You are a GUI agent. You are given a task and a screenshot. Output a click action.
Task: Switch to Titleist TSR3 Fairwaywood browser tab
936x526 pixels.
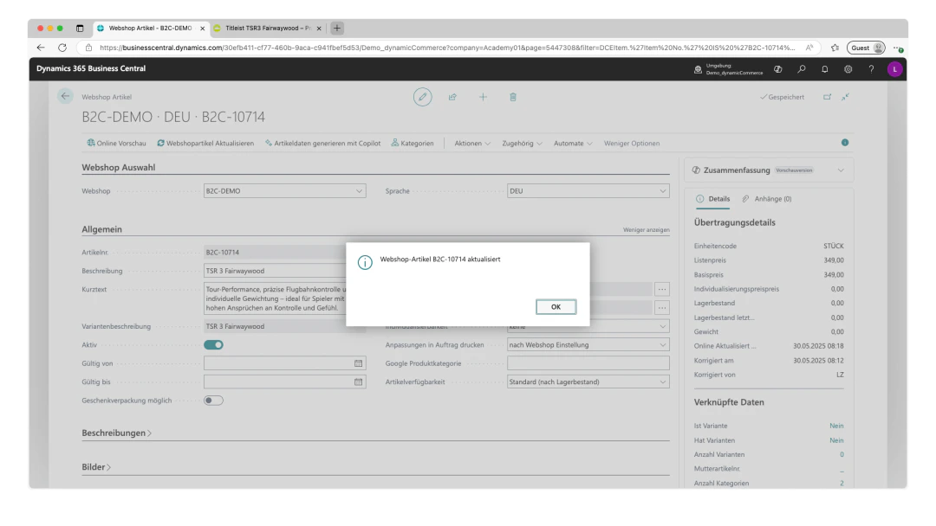267,28
